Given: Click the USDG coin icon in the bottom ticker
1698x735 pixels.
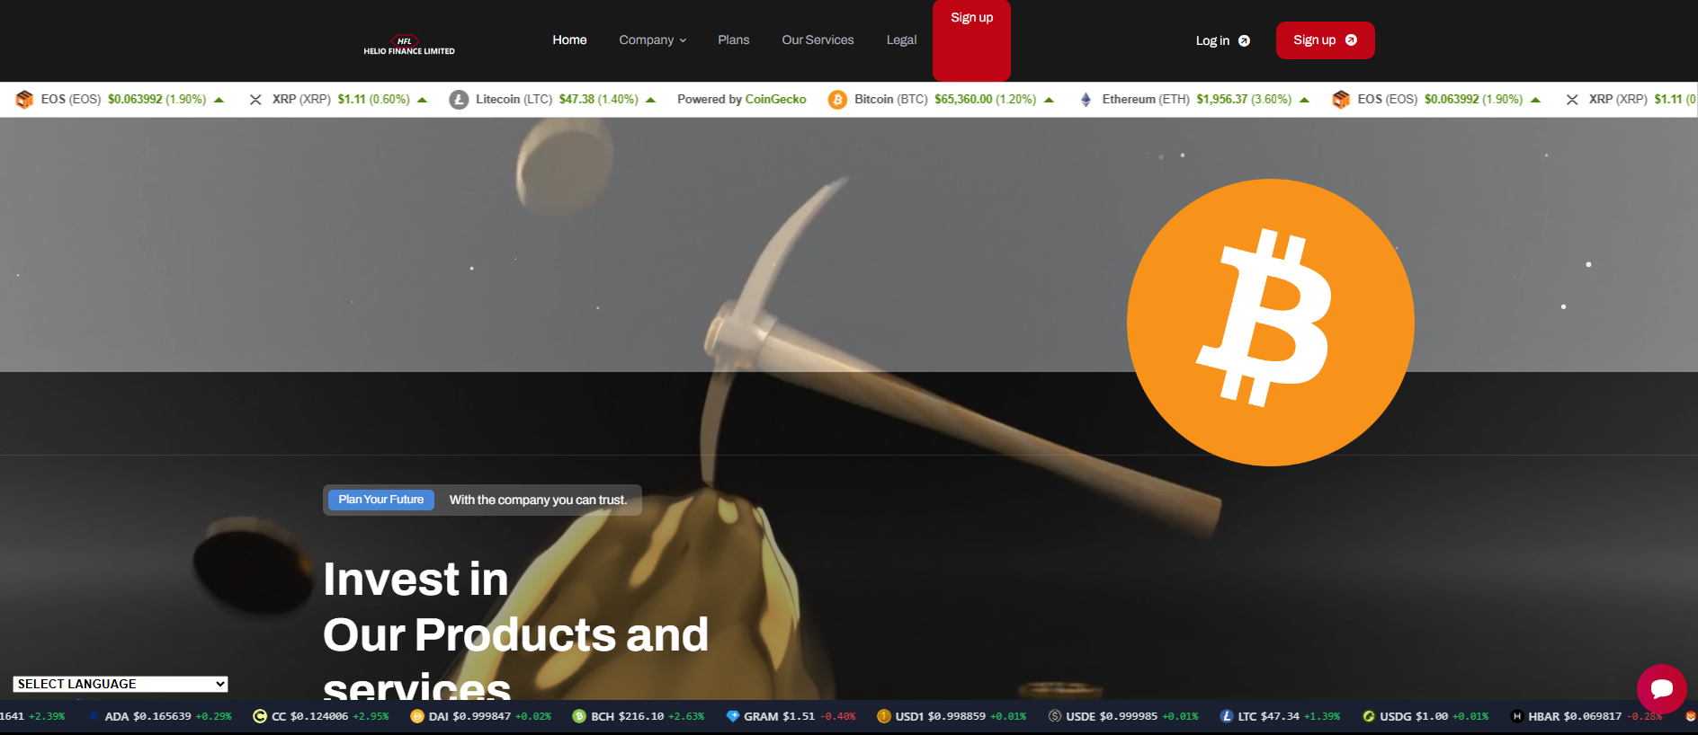Looking at the screenshot, I should pyautogui.click(x=1368, y=716).
